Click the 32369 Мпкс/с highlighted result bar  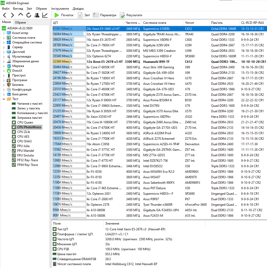(69, 62)
